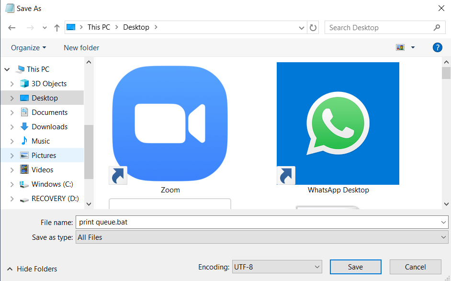Click the File name text field
This screenshot has width=451, height=281.
(259, 222)
